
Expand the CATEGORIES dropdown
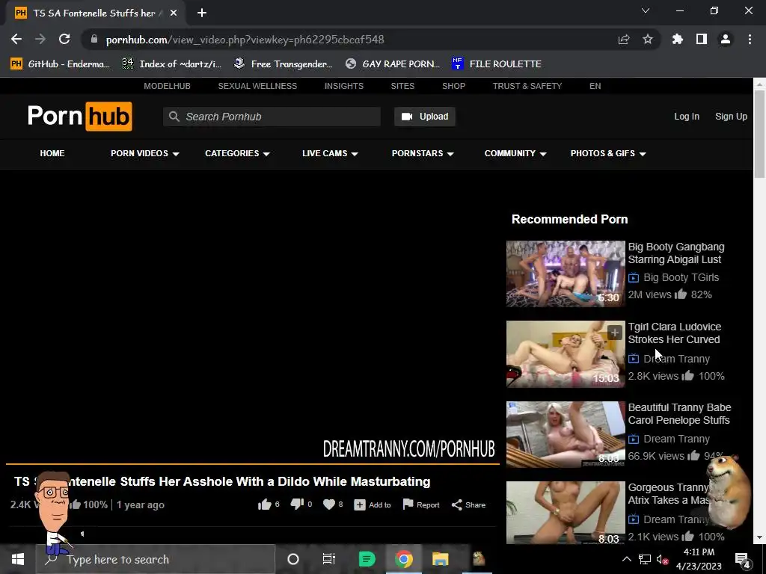click(237, 153)
